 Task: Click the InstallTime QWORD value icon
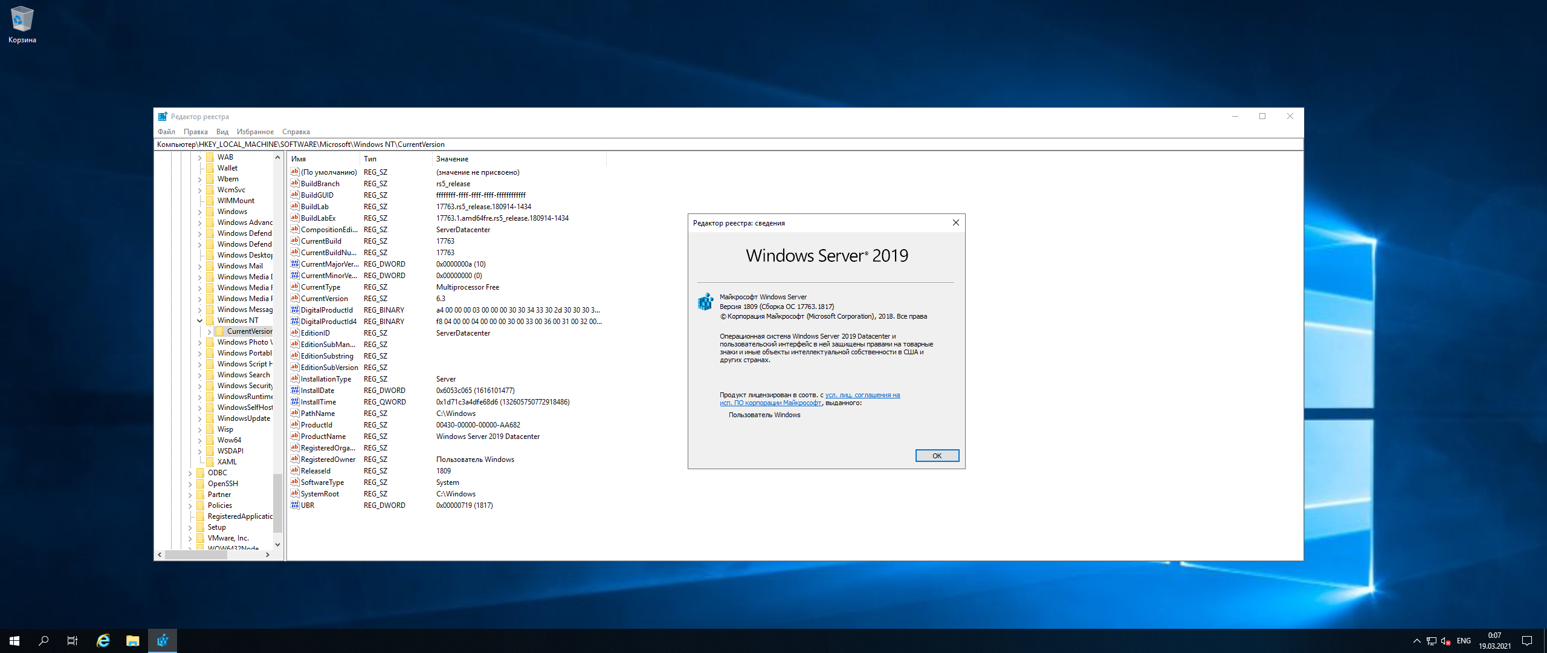[x=295, y=402]
